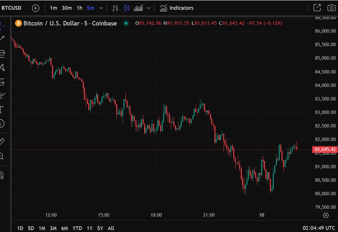
Task: Select the Bars chart style icon
Action: pyautogui.click(x=115, y=8)
